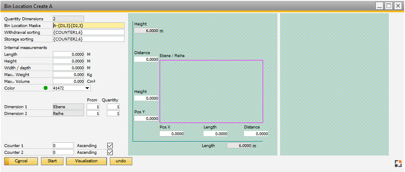
Task: Click the Pos X input field
Action: click(x=171, y=134)
